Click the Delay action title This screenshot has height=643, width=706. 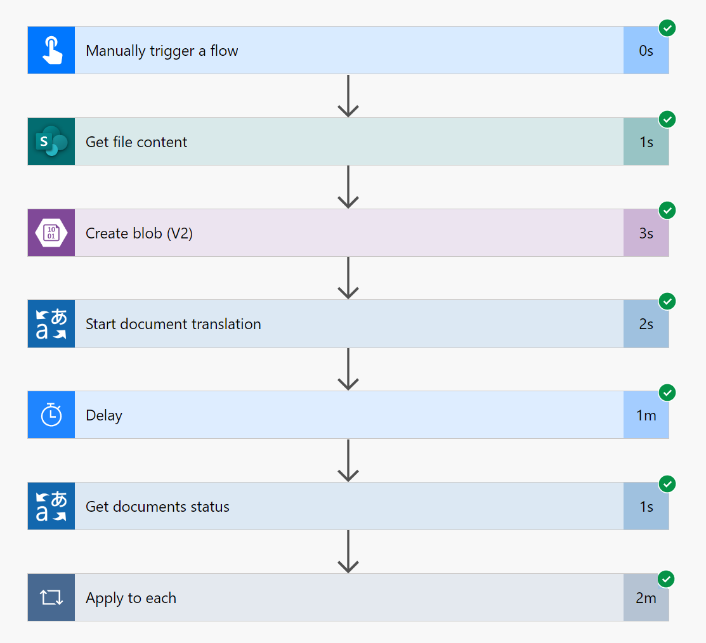click(104, 415)
